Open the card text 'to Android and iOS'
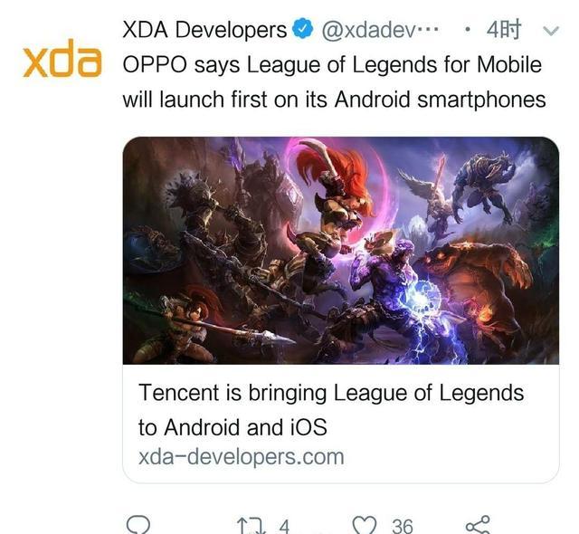This screenshot has width=579, height=534. click(x=233, y=427)
